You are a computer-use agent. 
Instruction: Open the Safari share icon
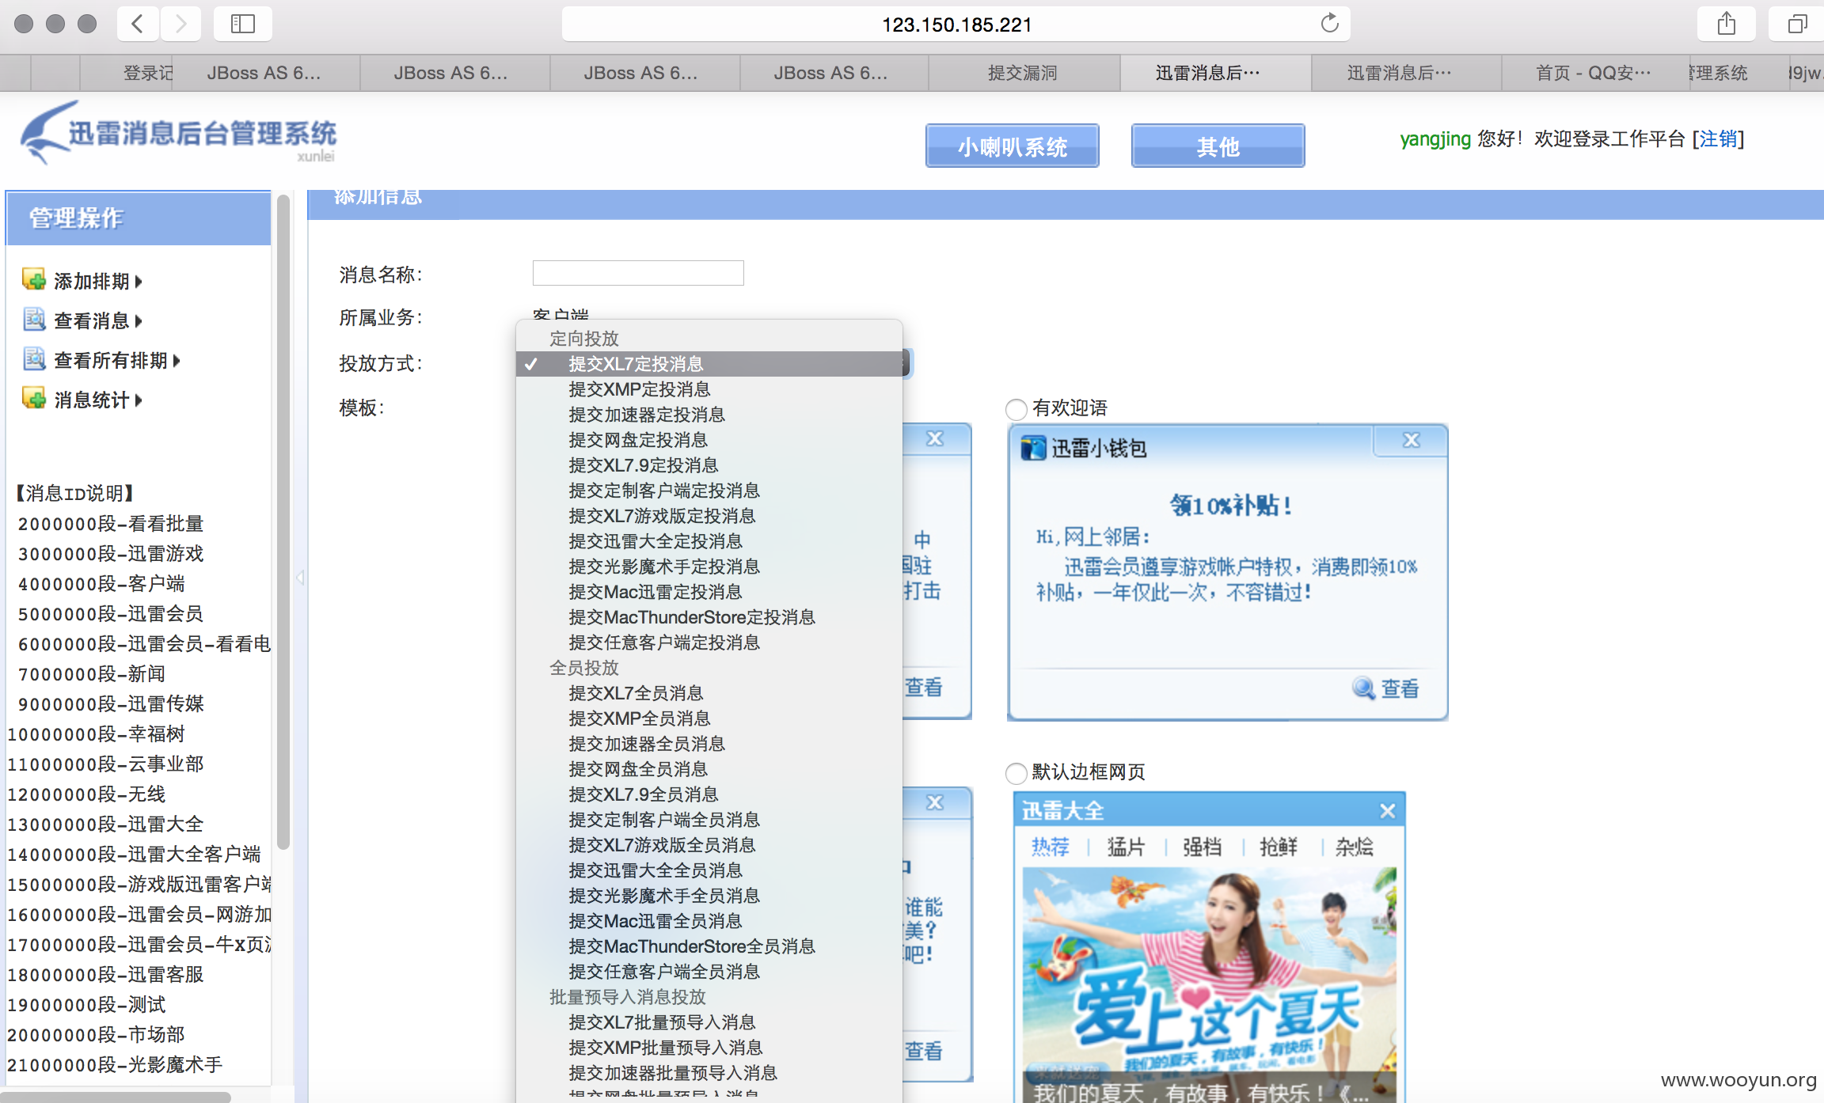pos(1727,24)
